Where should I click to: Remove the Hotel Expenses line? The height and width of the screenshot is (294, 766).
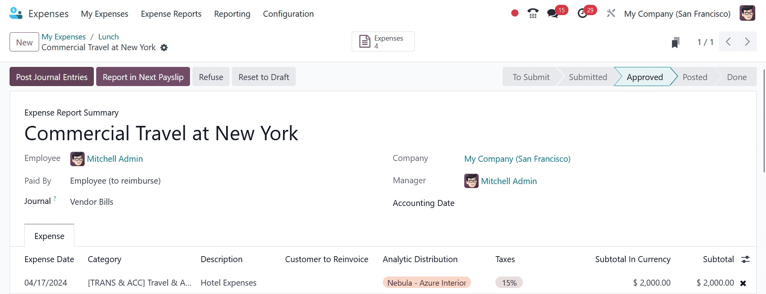[x=743, y=283]
